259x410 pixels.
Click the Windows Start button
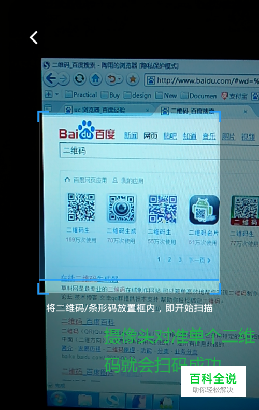coord(58,400)
